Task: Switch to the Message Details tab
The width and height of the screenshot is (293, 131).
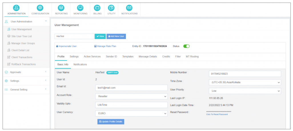Action: click(148, 57)
